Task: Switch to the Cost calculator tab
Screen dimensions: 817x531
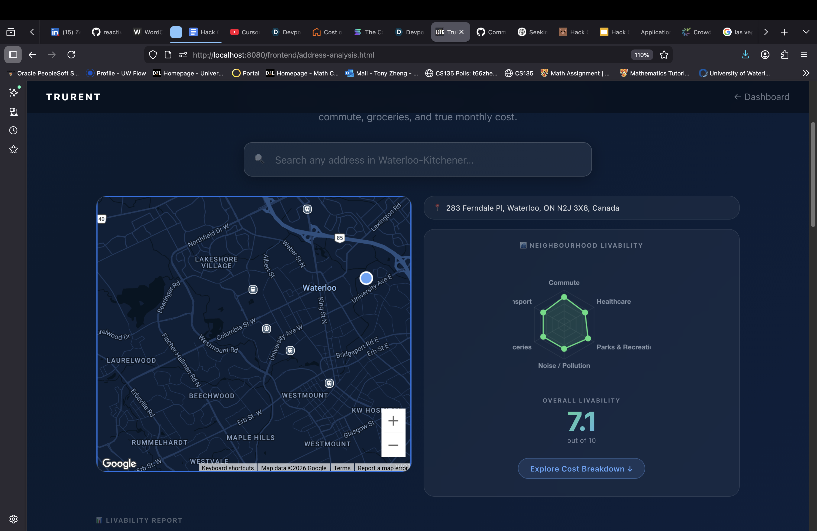Action: pyautogui.click(x=327, y=32)
